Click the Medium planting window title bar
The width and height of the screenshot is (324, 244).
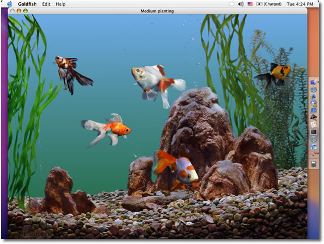[x=157, y=11]
